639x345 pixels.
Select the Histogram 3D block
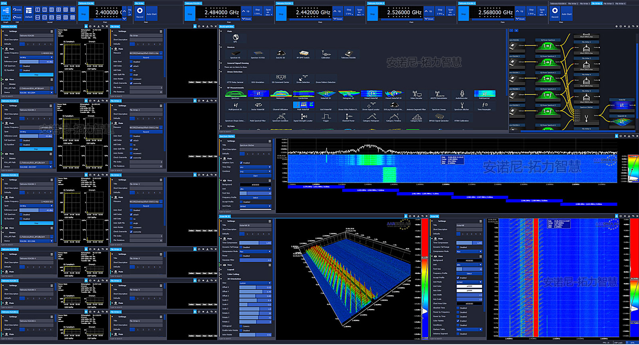pyautogui.click(x=349, y=95)
